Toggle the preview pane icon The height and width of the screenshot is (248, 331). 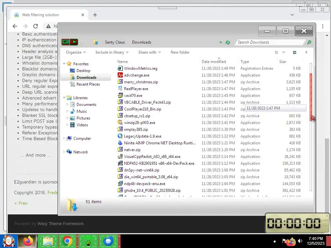(295, 53)
